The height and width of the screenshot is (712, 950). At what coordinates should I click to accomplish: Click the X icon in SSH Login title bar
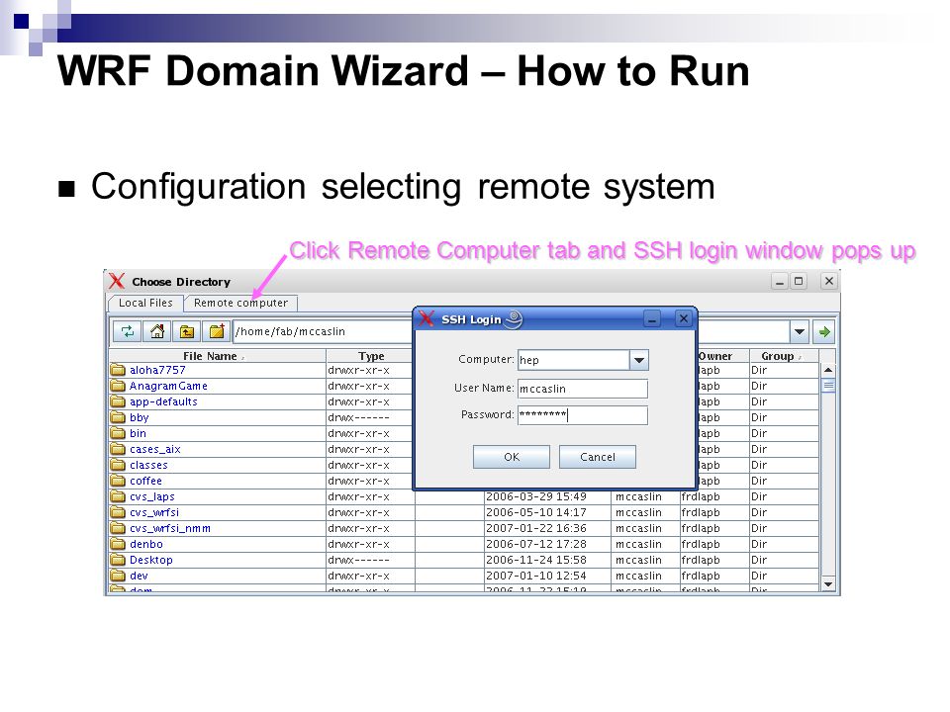(x=427, y=318)
